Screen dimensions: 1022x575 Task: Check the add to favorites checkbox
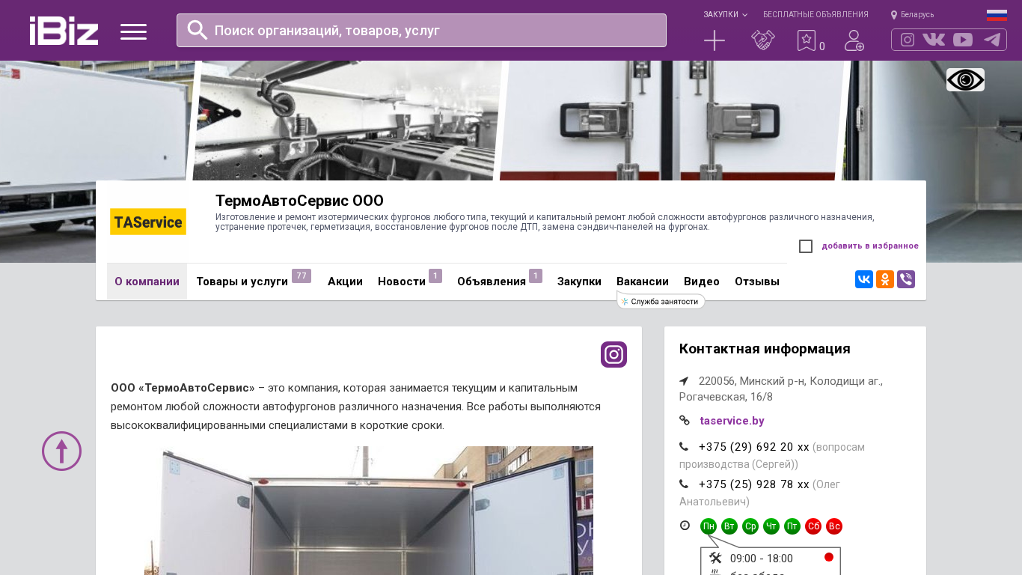point(806,246)
